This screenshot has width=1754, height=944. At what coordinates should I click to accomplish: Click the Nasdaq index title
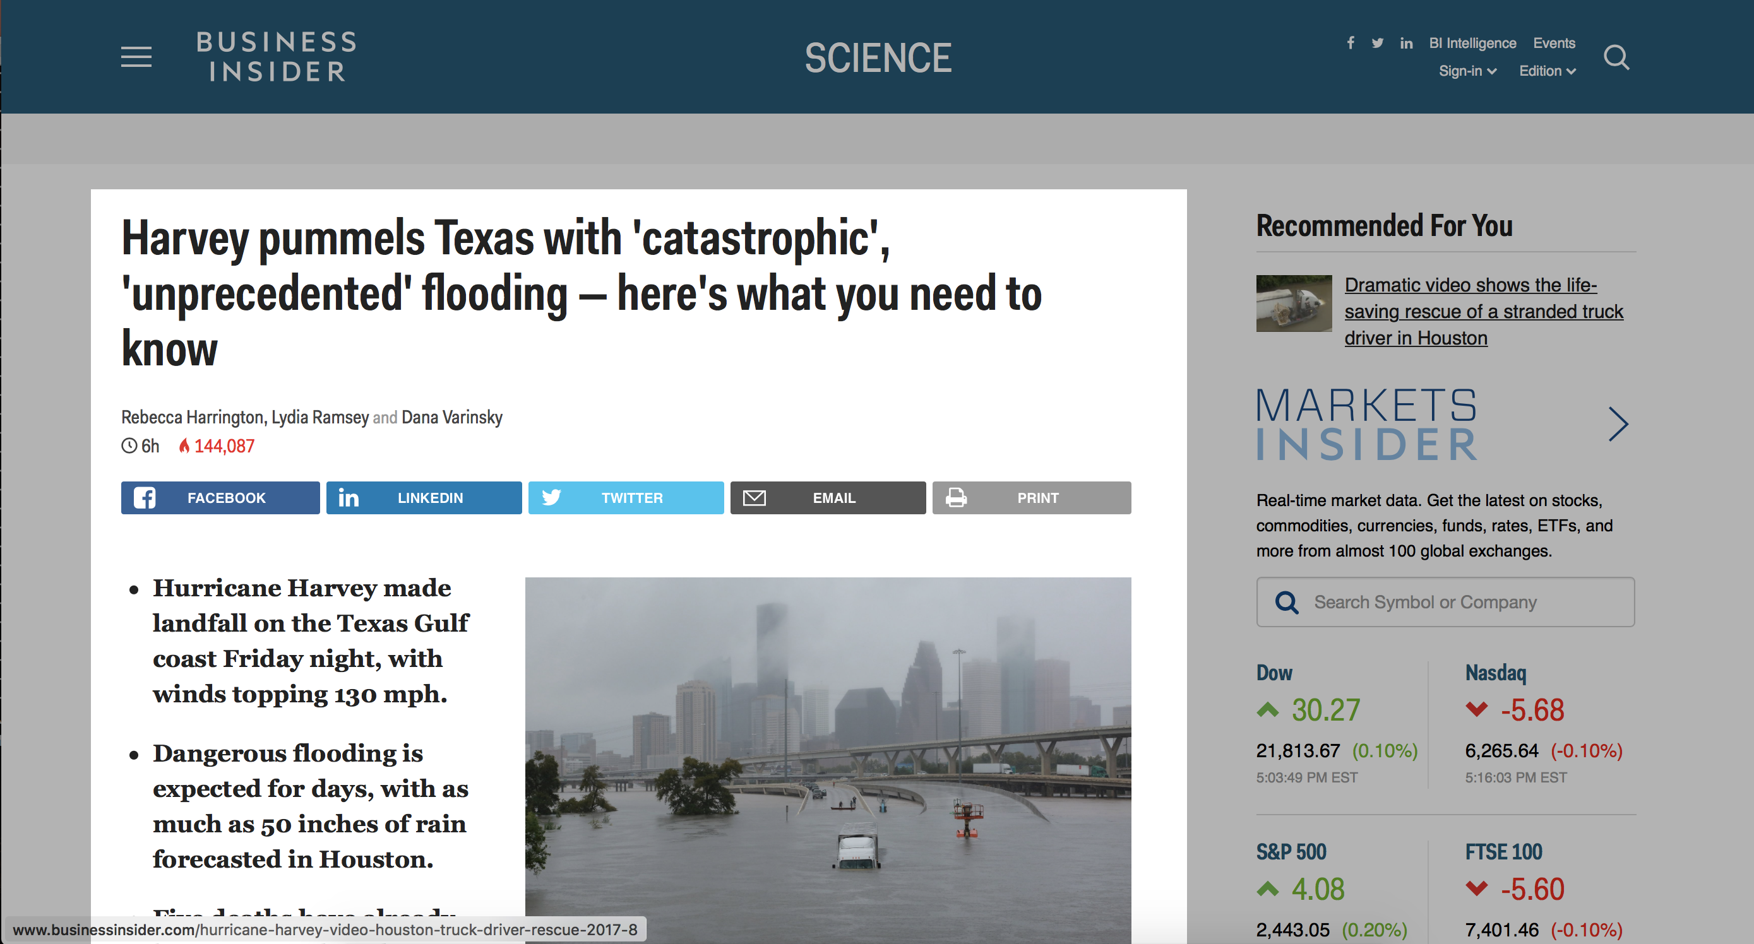click(1495, 673)
